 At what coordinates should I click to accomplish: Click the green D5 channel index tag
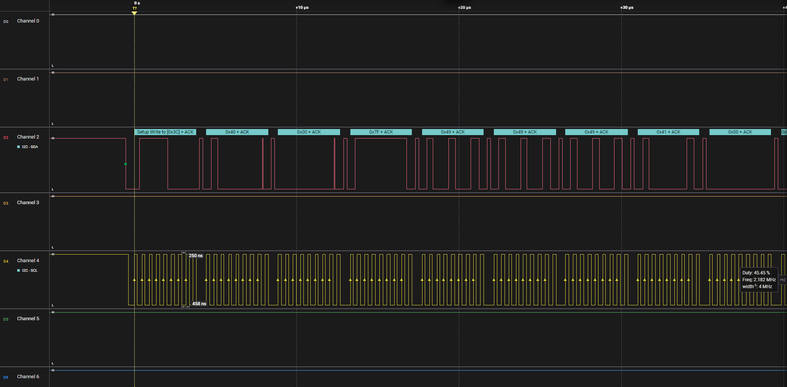click(6, 319)
